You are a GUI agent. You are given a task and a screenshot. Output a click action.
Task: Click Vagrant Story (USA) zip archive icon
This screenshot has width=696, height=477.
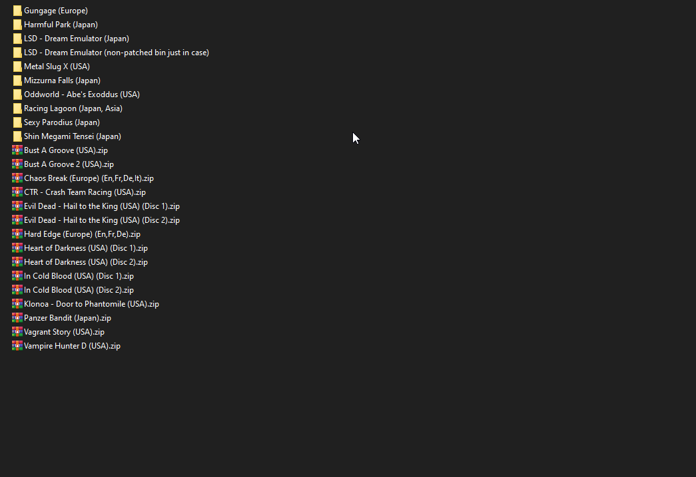tap(17, 331)
